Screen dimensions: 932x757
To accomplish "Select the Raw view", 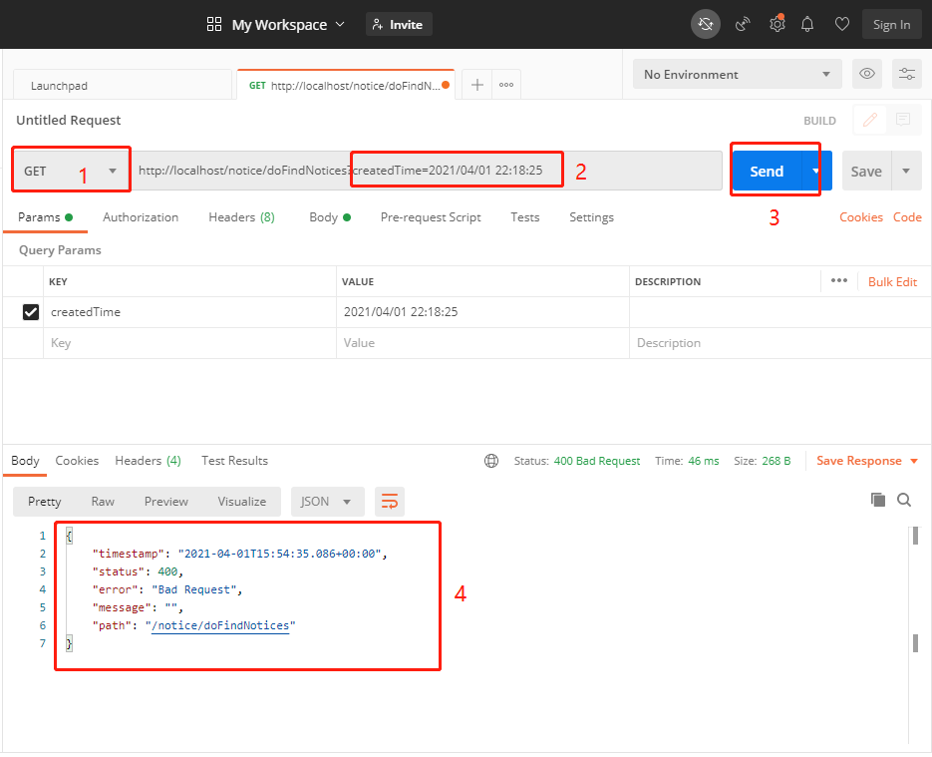I will [103, 502].
